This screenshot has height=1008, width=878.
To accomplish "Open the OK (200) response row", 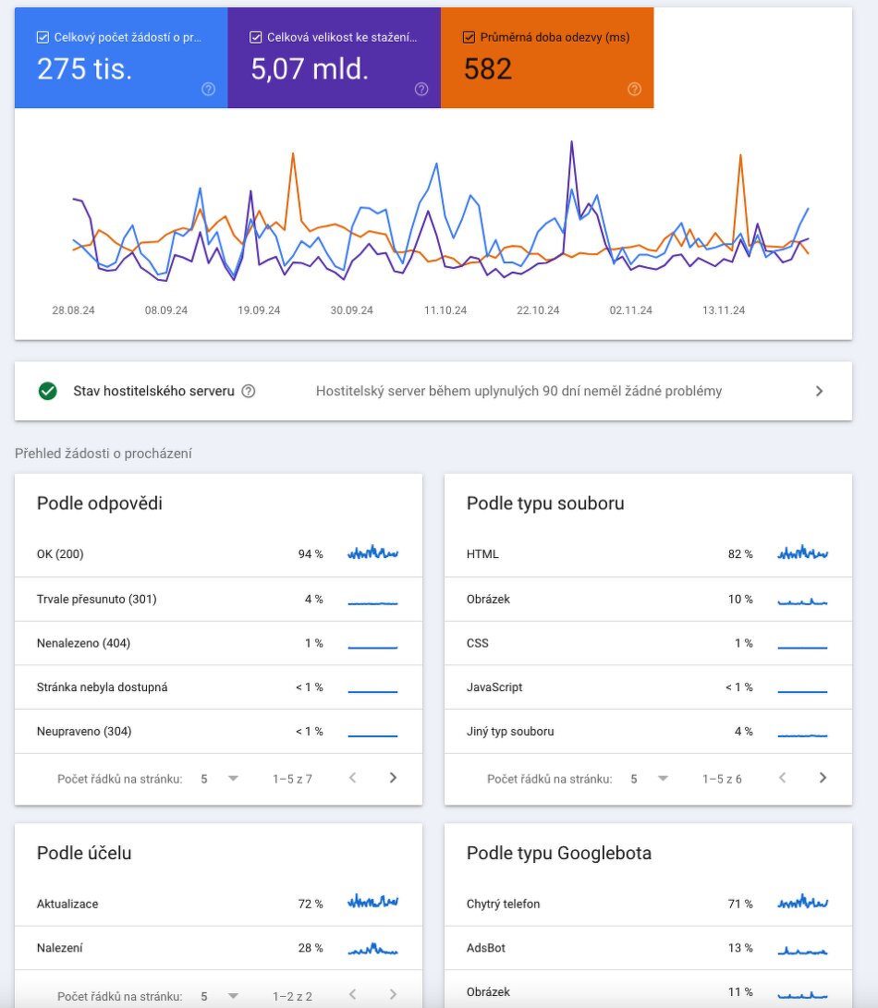I will (x=218, y=554).
